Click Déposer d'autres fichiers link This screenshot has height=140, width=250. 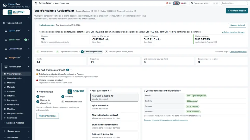coord(166,120)
